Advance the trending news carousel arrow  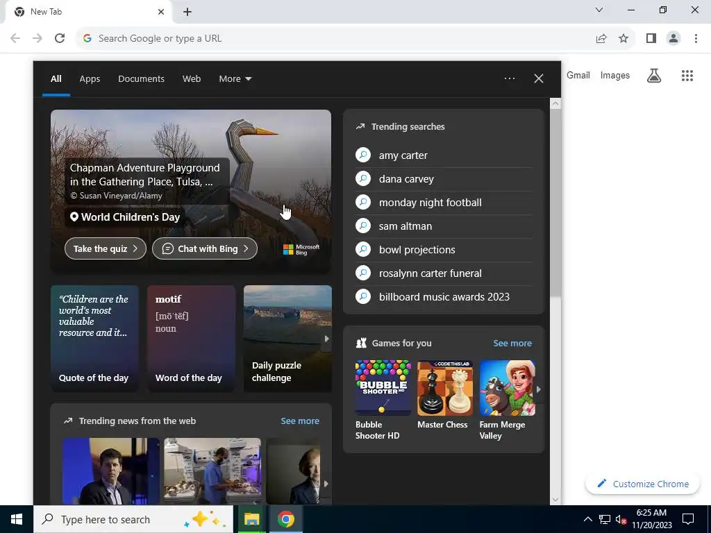point(326,484)
